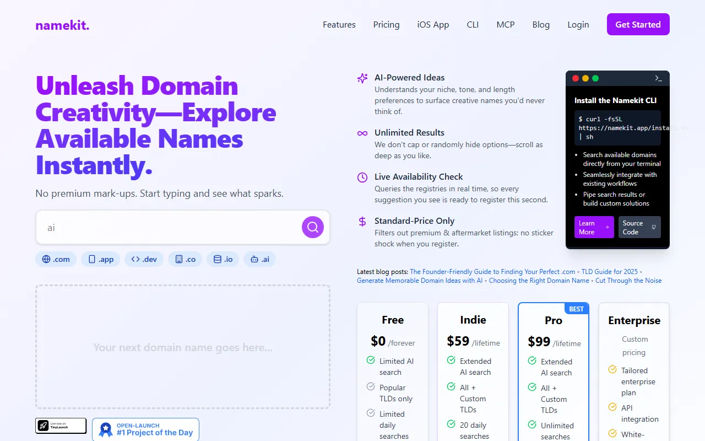This screenshot has width=705, height=441.
Task: Enable the .ai TLD filter chip
Action: (259, 259)
